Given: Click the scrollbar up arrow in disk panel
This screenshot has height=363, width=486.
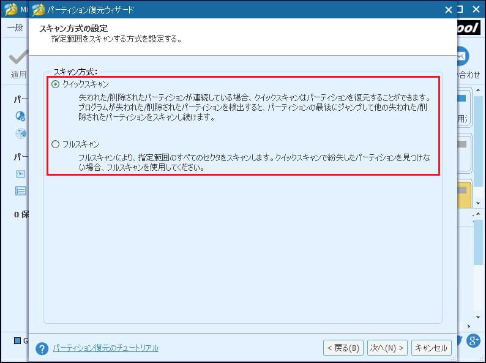Looking at the screenshot, I should pyautogui.click(x=478, y=90).
